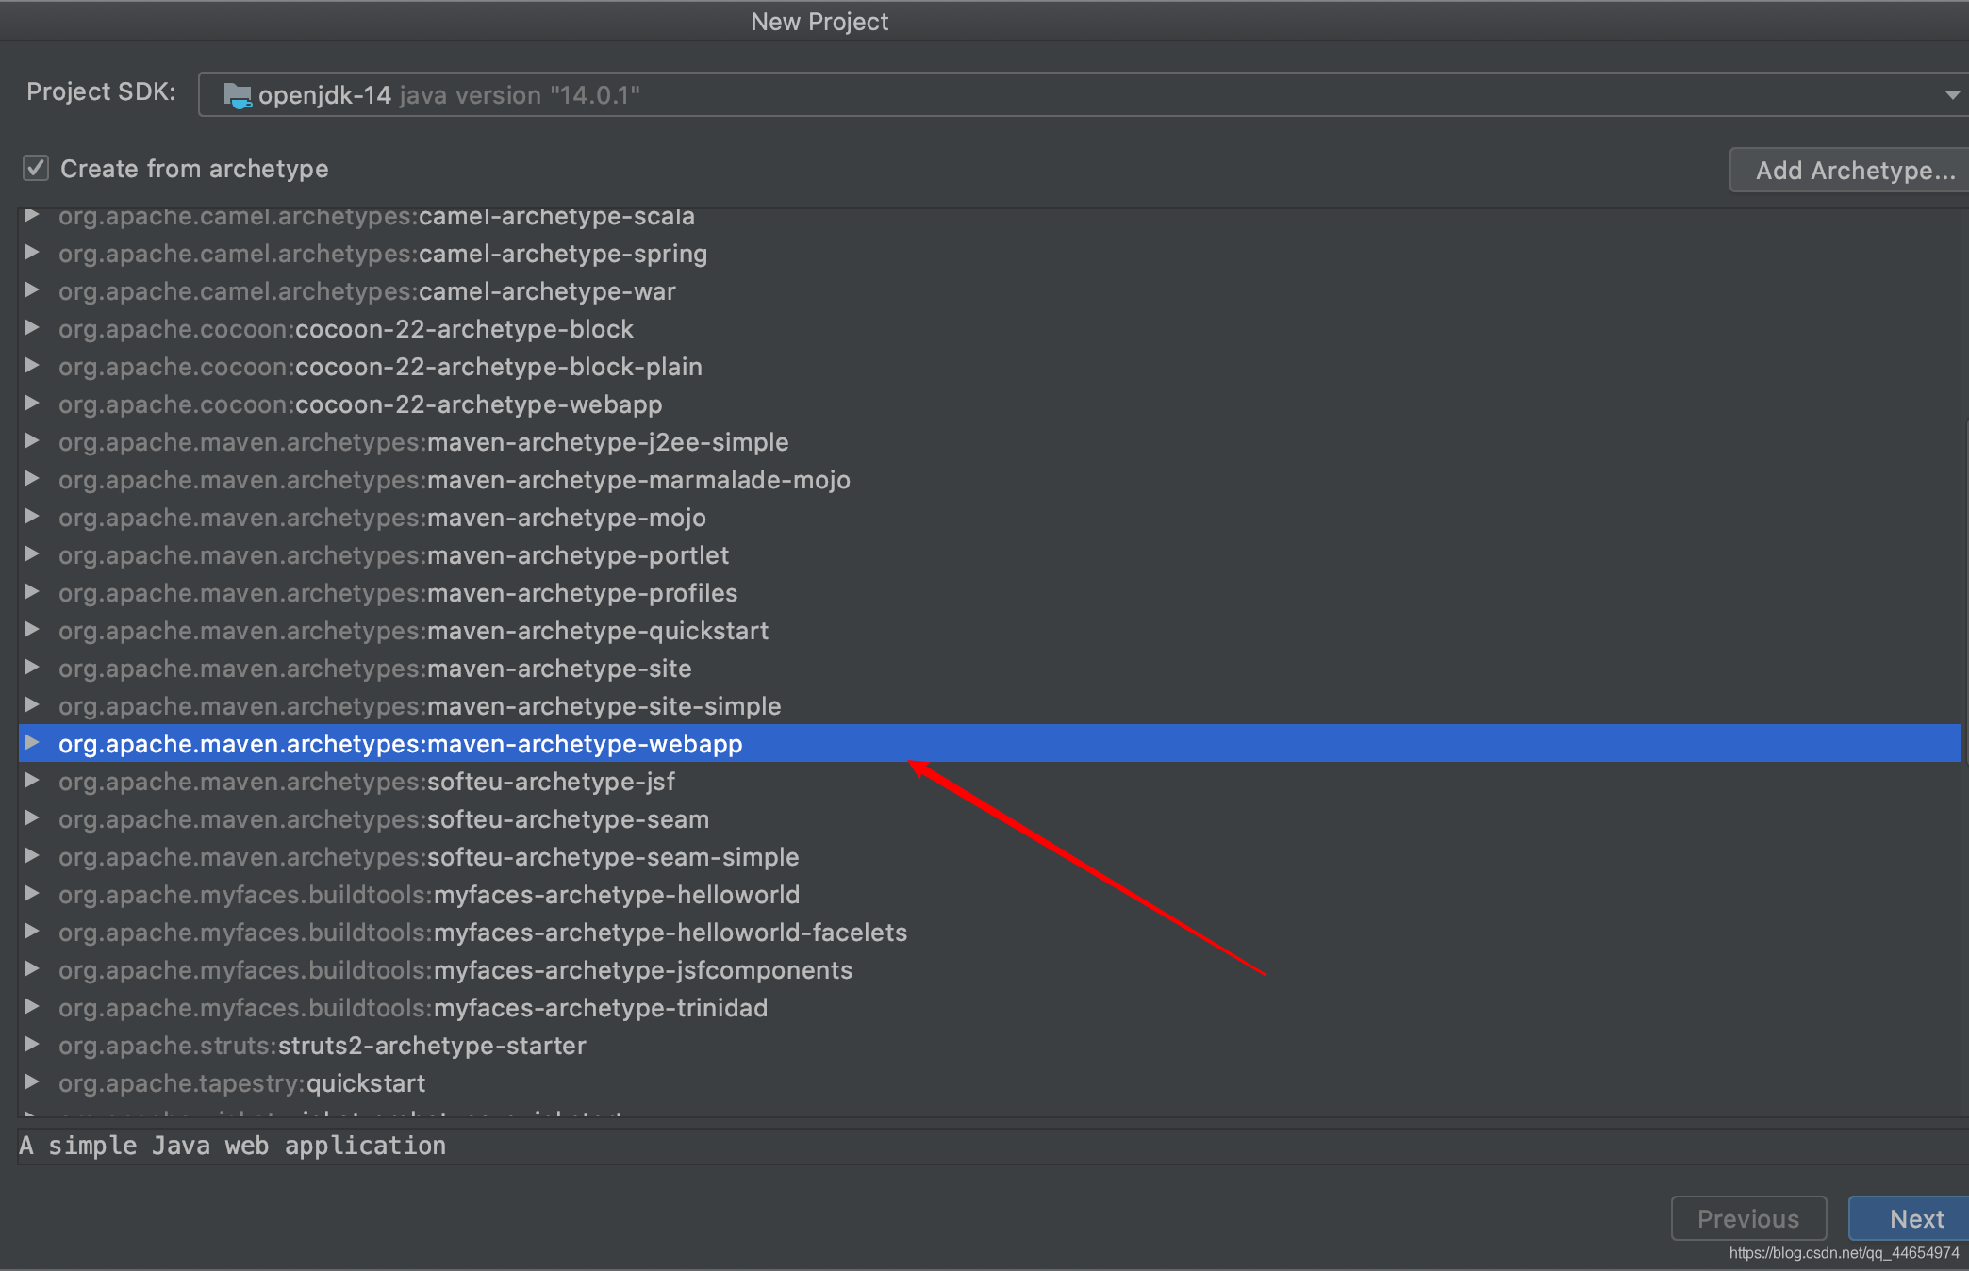This screenshot has width=1969, height=1271.
Task: Select softeu-archetype-seam-simple archetype
Action: pos(428,857)
